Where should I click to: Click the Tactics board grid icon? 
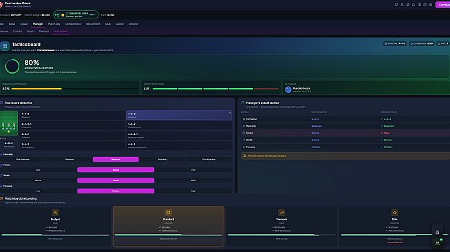[5, 46]
